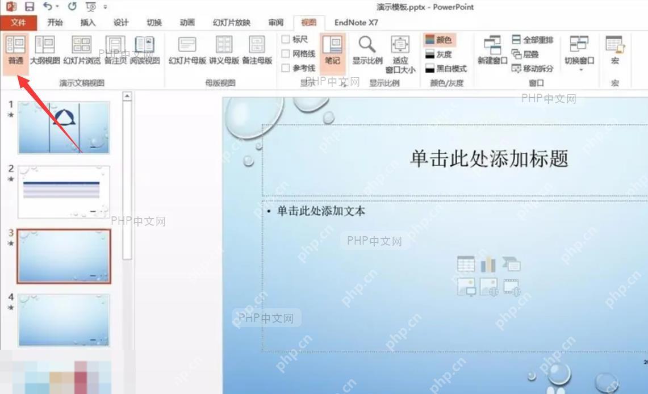Open the Undo history dropdown arrow
The width and height of the screenshot is (648, 394).
pyautogui.click(x=57, y=7)
